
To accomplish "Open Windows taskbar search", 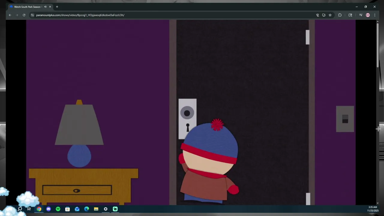I will (20, 209).
